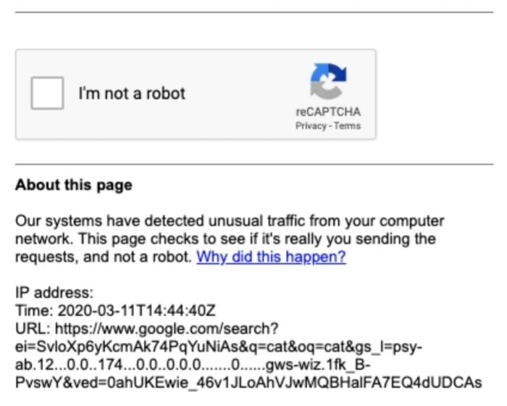Click the "About this page" heading
The image size is (507, 406).
tap(73, 185)
